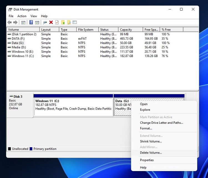The width and height of the screenshot is (208, 178).
Task: Maximize the Disk Management window
Action: click(181, 9)
